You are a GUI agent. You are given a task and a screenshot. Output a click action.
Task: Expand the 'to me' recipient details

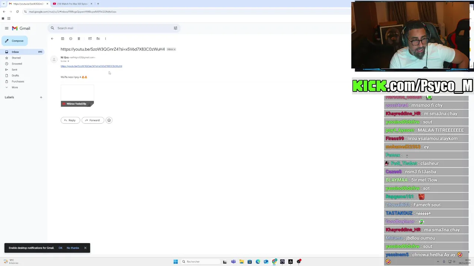[x=68, y=61]
